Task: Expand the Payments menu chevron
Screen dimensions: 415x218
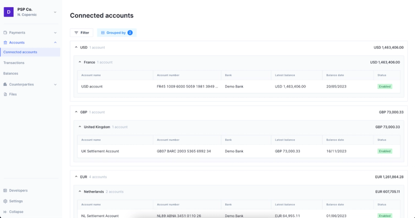Action: point(55,33)
